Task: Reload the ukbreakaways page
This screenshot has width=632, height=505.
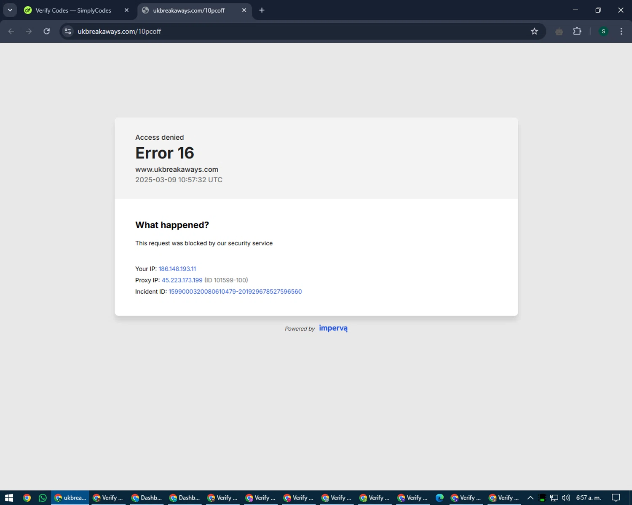Action: click(47, 31)
